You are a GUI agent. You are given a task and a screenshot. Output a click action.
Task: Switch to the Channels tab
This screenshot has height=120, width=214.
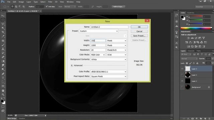pos(191,51)
